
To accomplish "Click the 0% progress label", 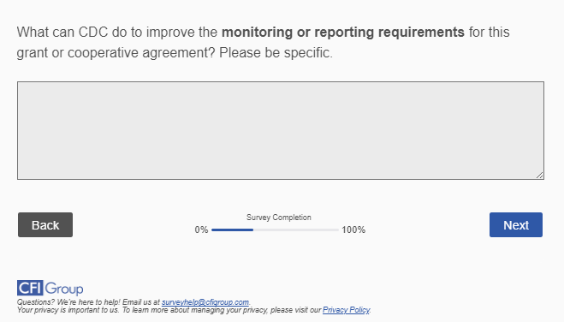I will (x=201, y=230).
